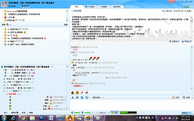The height and width of the screenshot is (121, 194).
Task: Click the green recording timer display
Action: (x=128, y=113)
